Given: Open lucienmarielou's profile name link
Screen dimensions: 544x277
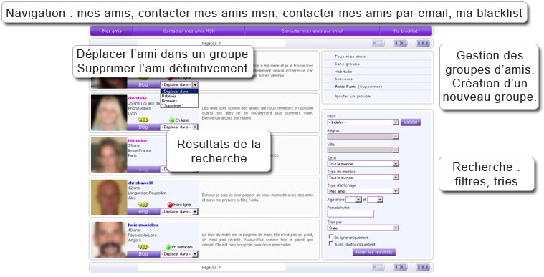Looking at the screenshot, I should click(143, 225).
